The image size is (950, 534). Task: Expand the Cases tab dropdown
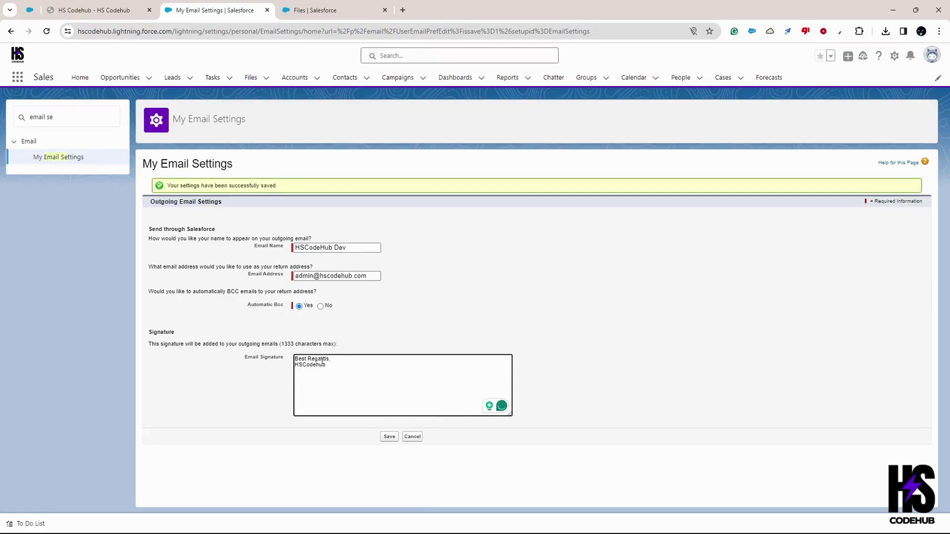(741, 78)
